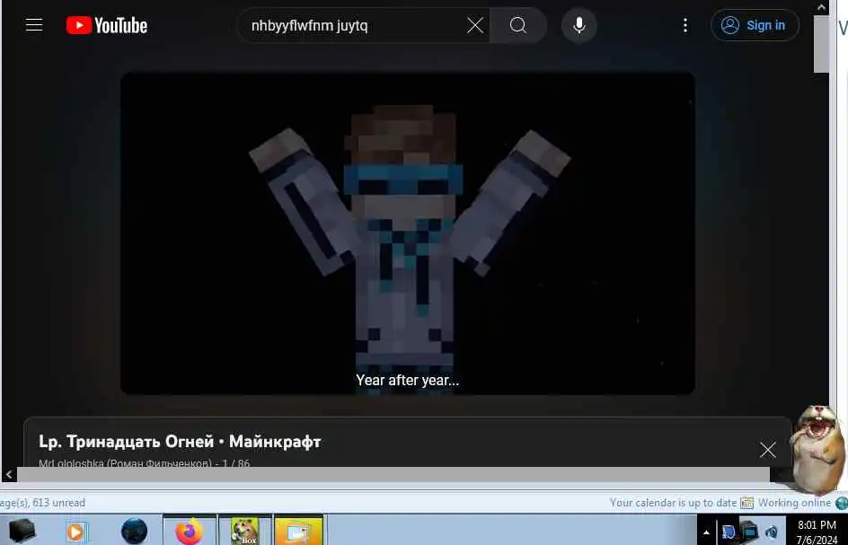The width and height of the screenshot is (848, 545).
Task: Click the horizontal scrollbar left arrow
Action: [9, 475]
